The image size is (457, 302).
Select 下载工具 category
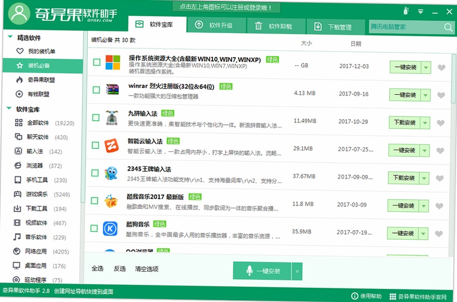click(x=39, y=208)
